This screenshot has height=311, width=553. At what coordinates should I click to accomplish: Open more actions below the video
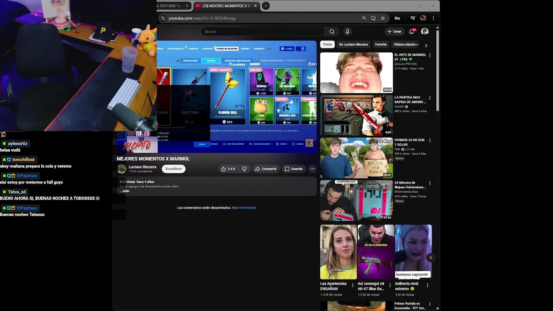click(x=312, y=169)
